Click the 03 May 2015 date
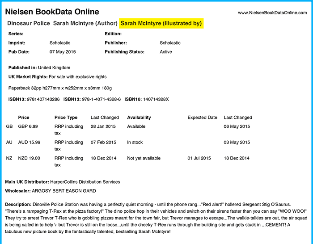This screenshot has width=313, height=244. 237,143
